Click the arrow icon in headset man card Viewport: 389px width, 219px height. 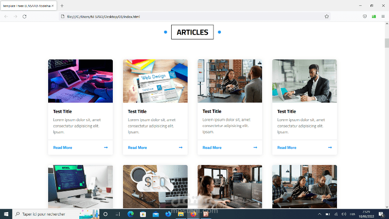pos(330,147)
